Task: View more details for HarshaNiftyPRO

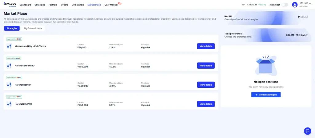Action: (x=206, y=104)
